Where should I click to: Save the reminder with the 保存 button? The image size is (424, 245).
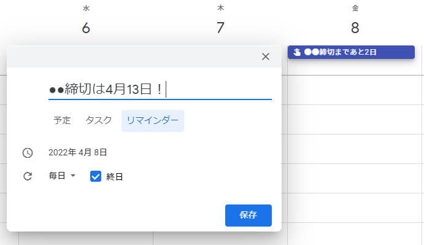coord(249,216)
